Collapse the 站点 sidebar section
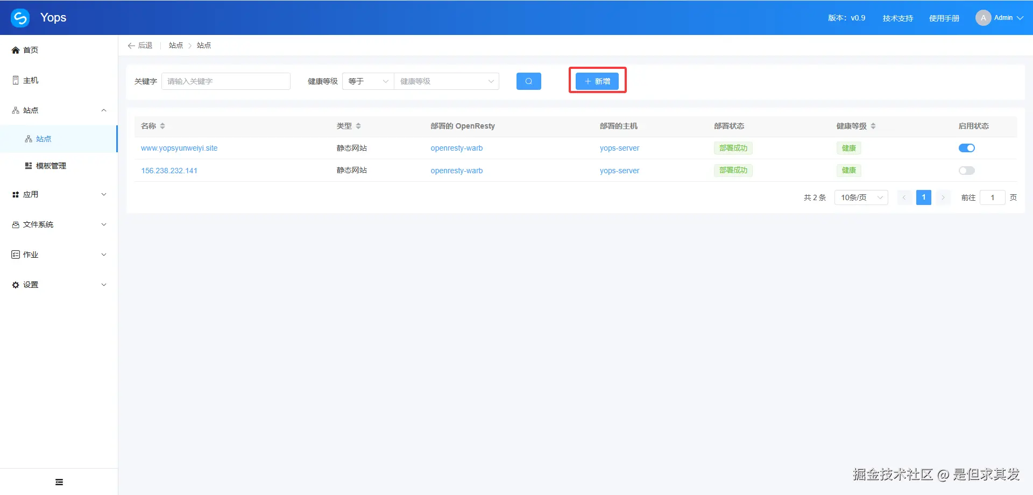This screenshot has width=1033, height=495. [x=103, y=110]
